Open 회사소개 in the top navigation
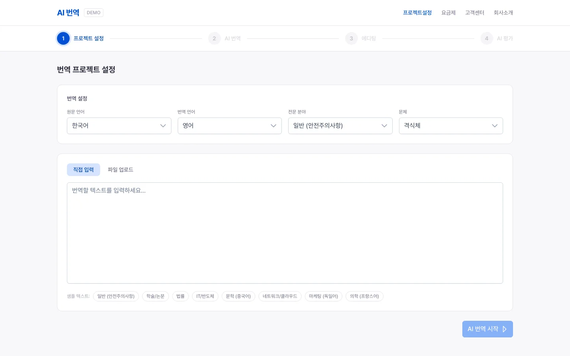570x356 pixels. (x=503, y=12)
